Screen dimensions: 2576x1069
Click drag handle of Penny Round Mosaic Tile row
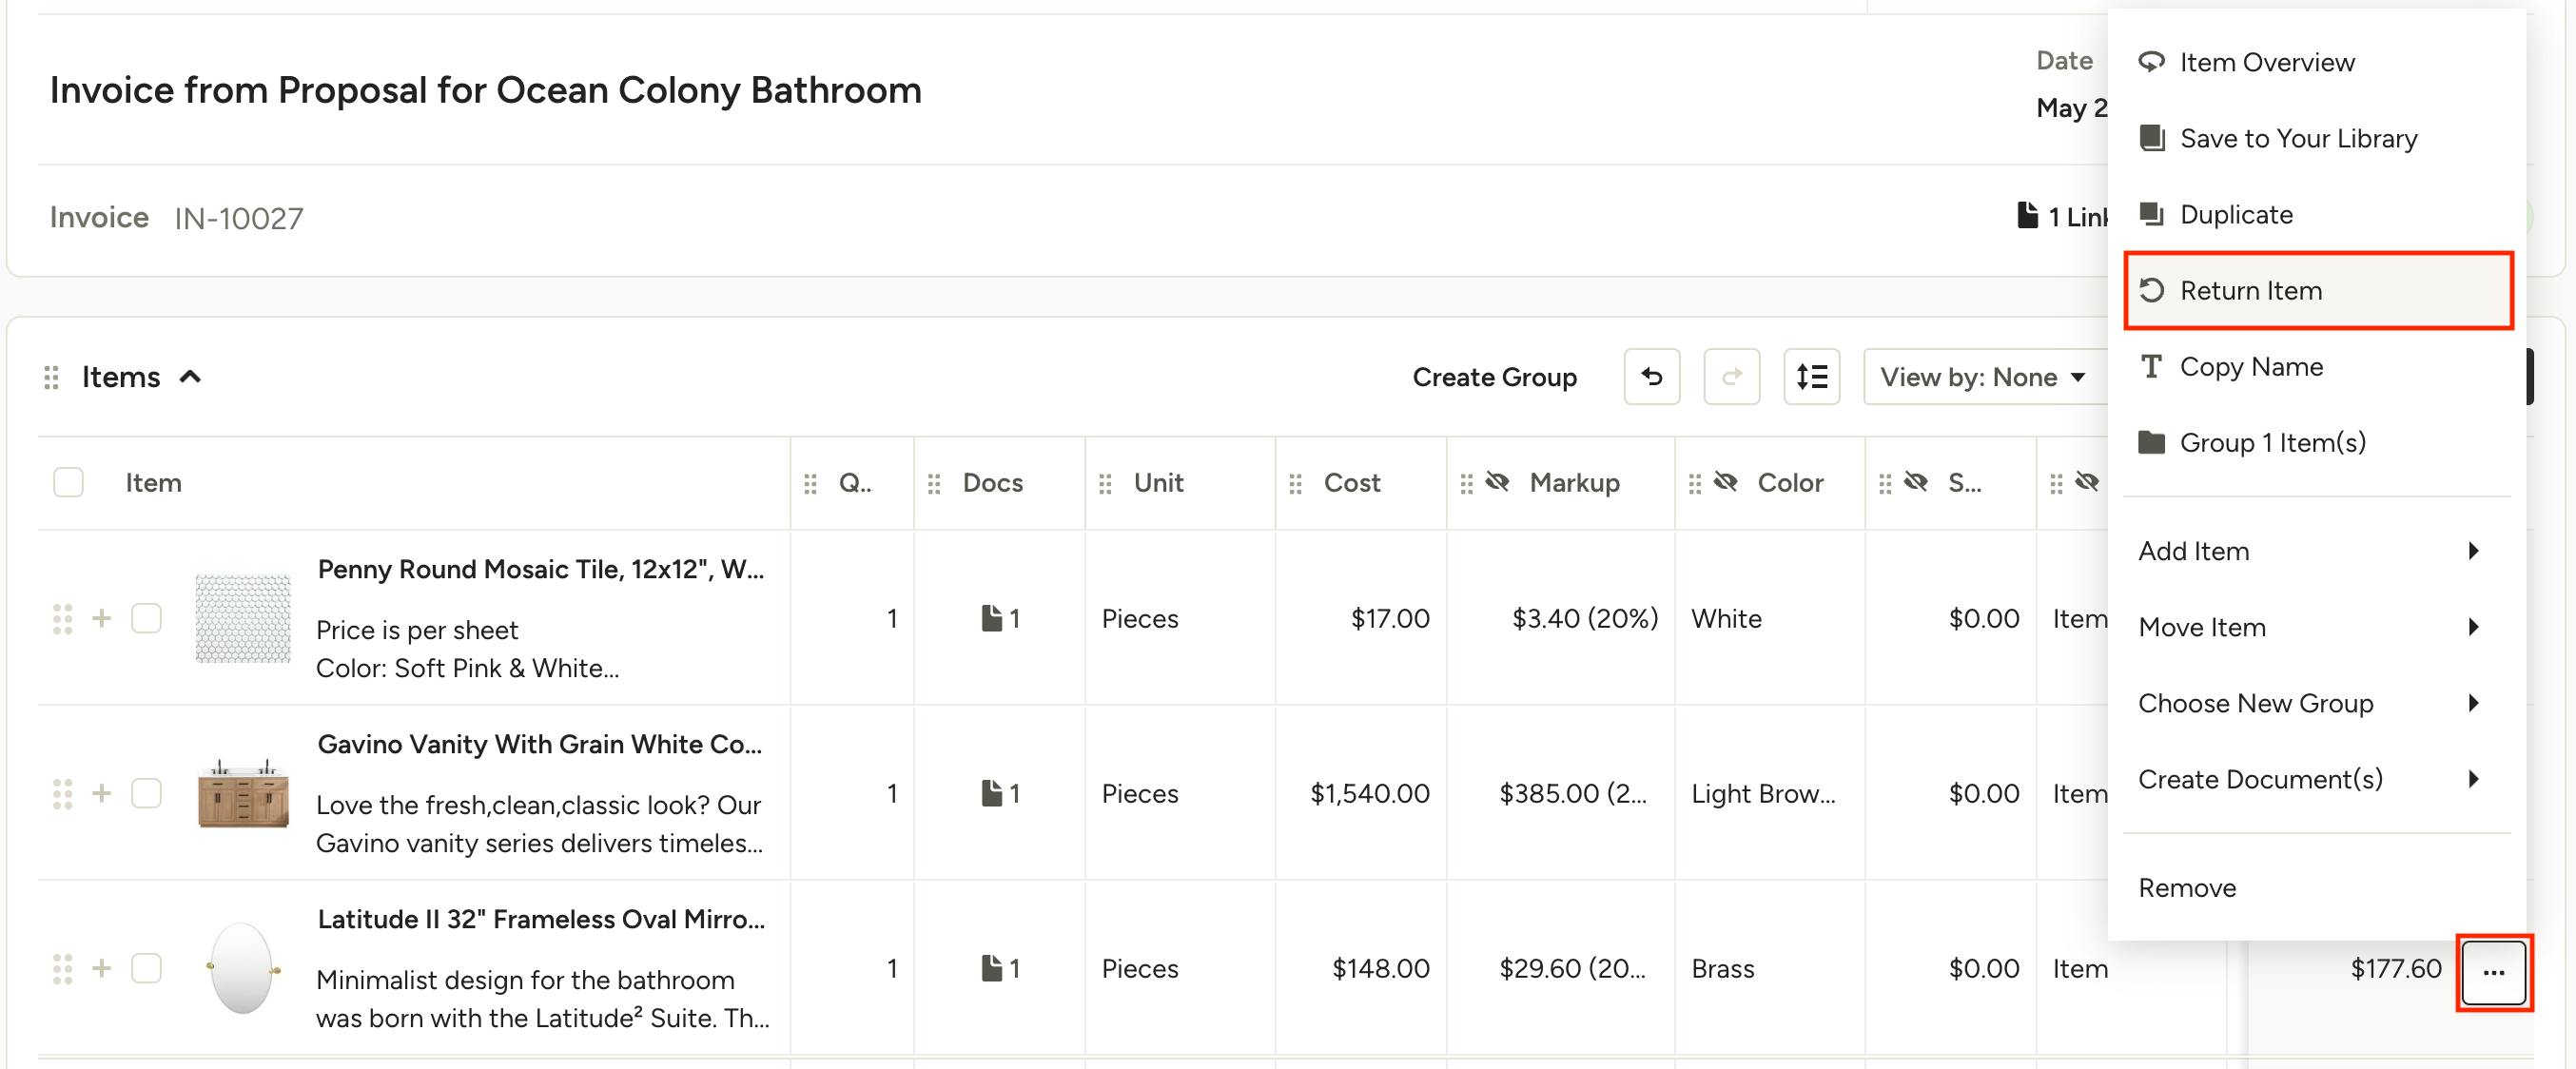pos(62,618)
